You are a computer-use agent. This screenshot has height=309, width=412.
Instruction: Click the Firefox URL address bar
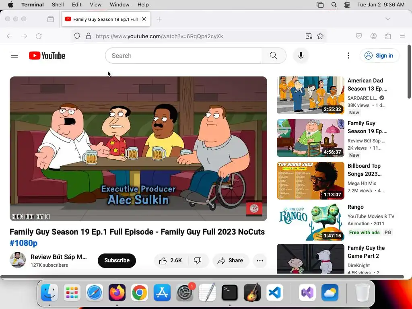[x=200, y=36]
